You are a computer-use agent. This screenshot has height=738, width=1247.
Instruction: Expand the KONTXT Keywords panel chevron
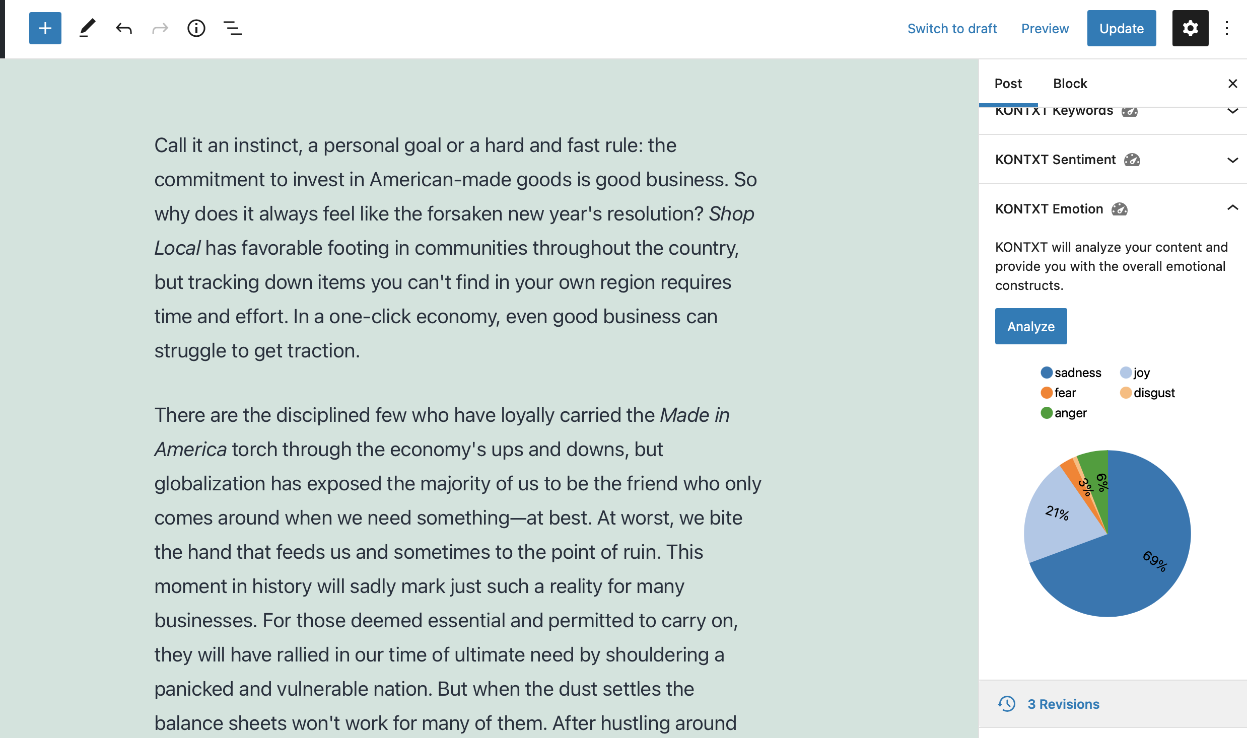[1232, 111]
